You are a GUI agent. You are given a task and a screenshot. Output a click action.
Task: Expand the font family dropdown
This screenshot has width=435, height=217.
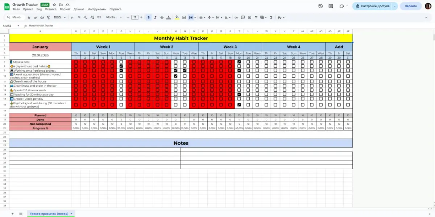[114, 17]
